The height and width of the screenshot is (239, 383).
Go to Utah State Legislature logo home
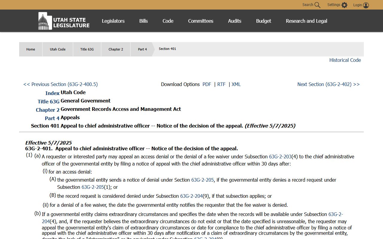64,21
